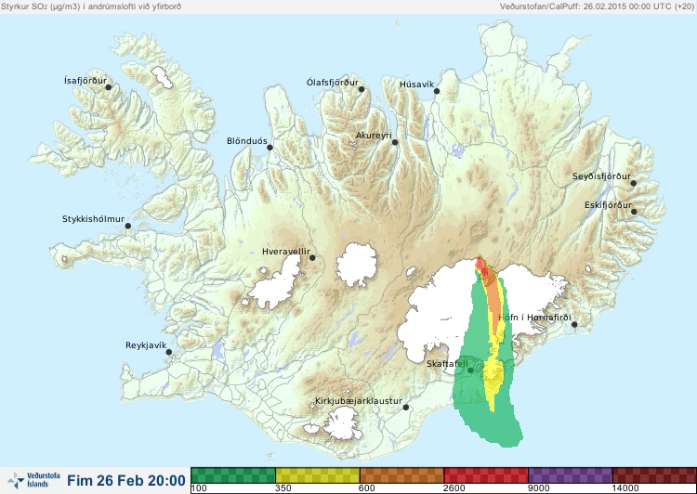The image size is (697, 494).
Task: Click the Hveravellir marker dot
Action: 312,257
